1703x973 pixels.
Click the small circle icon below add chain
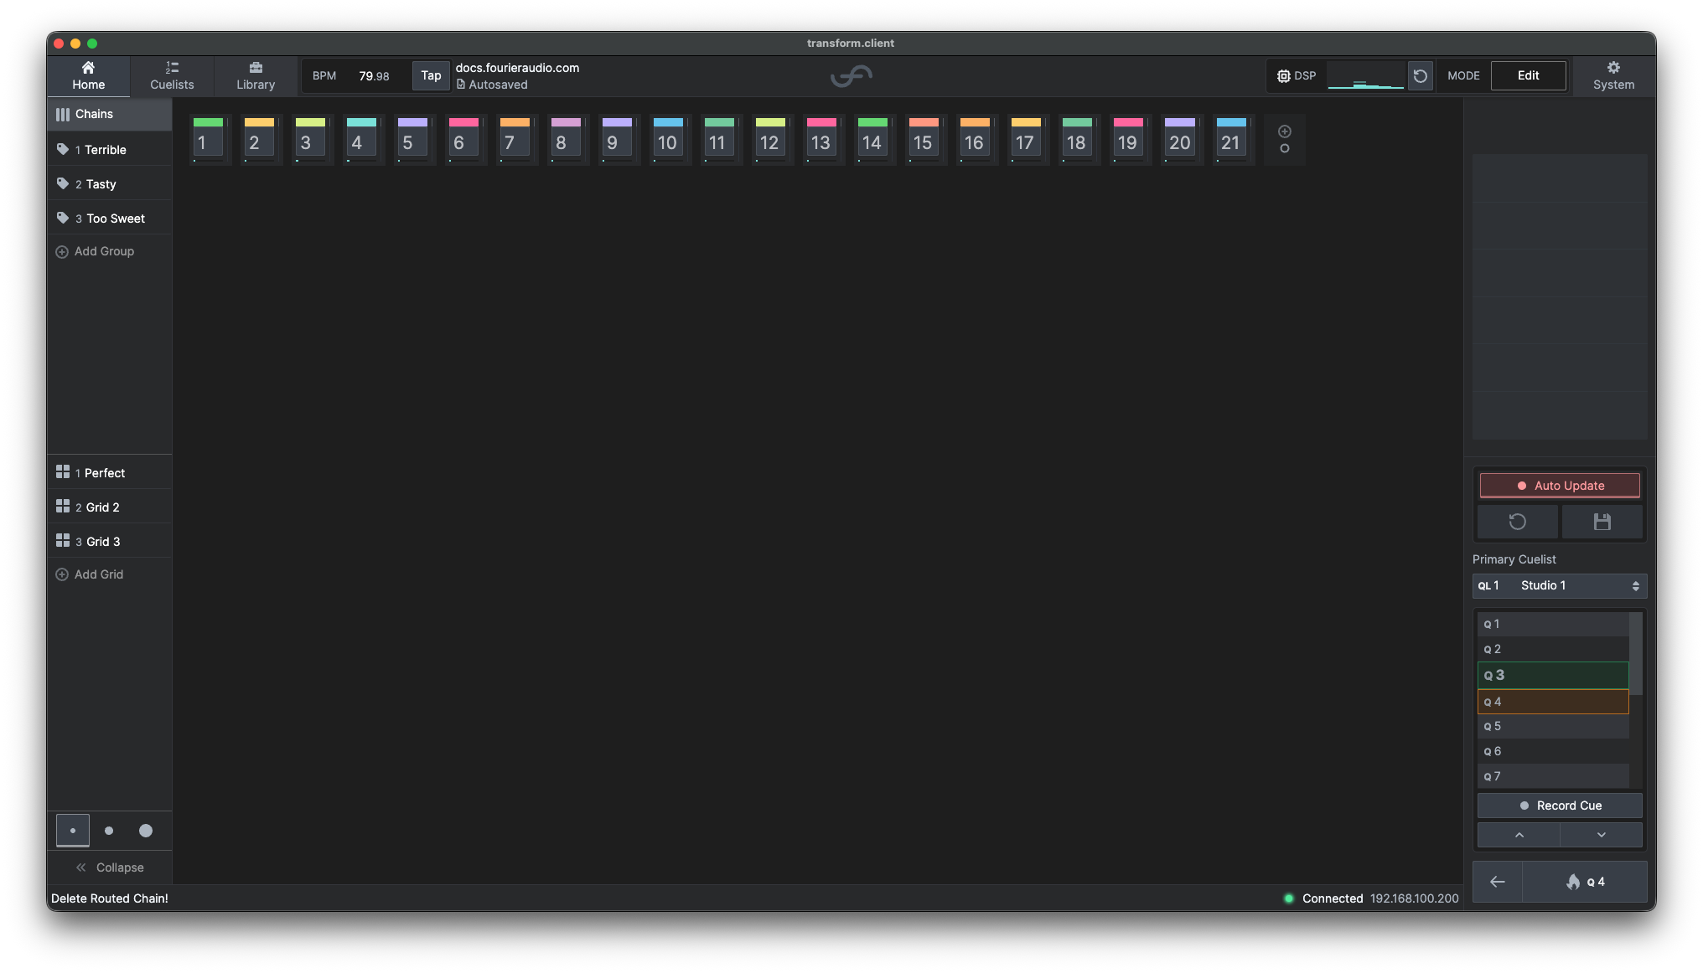pyautogui.click(x=1285, y=149)
